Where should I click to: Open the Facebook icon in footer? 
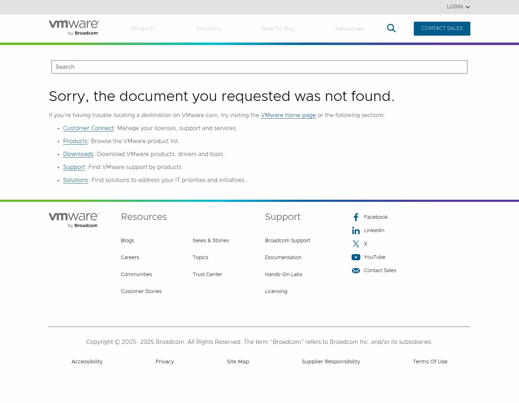[x=356, y=217]
